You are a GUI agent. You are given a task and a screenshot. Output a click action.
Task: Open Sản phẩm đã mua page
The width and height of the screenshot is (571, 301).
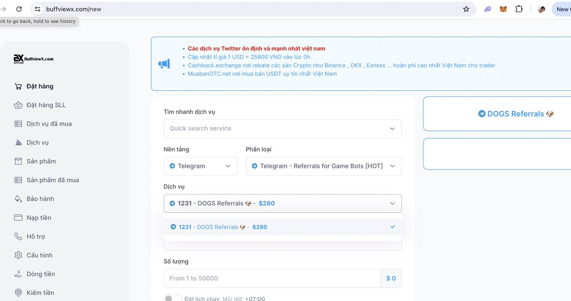53,180
